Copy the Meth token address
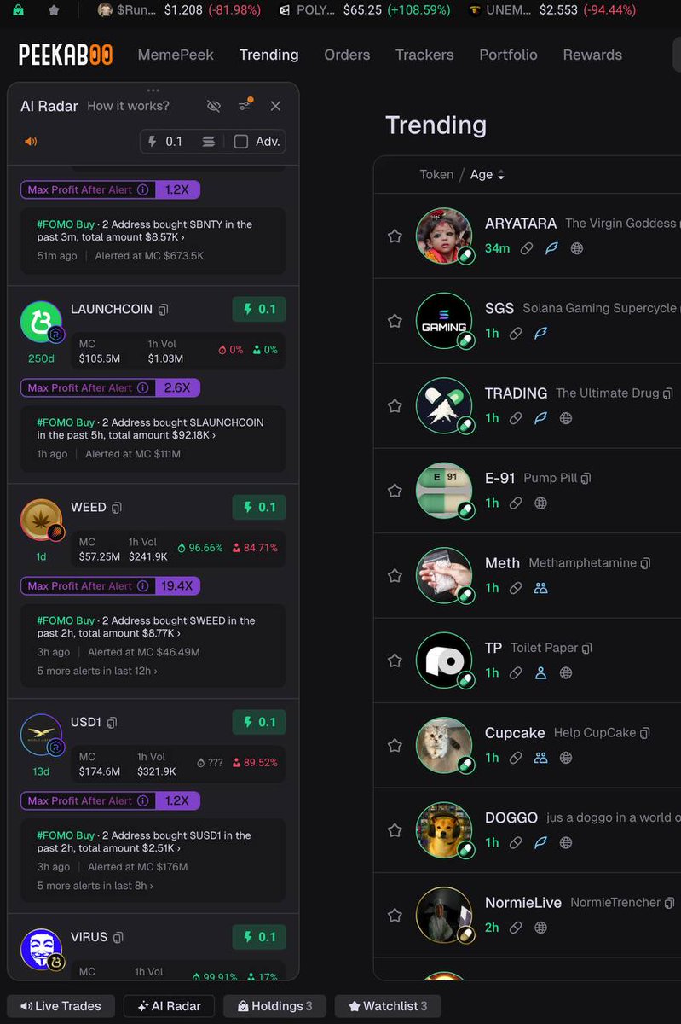Image resolution: width=681 pixels, height=1024 pixels. (x=645, y=563)
